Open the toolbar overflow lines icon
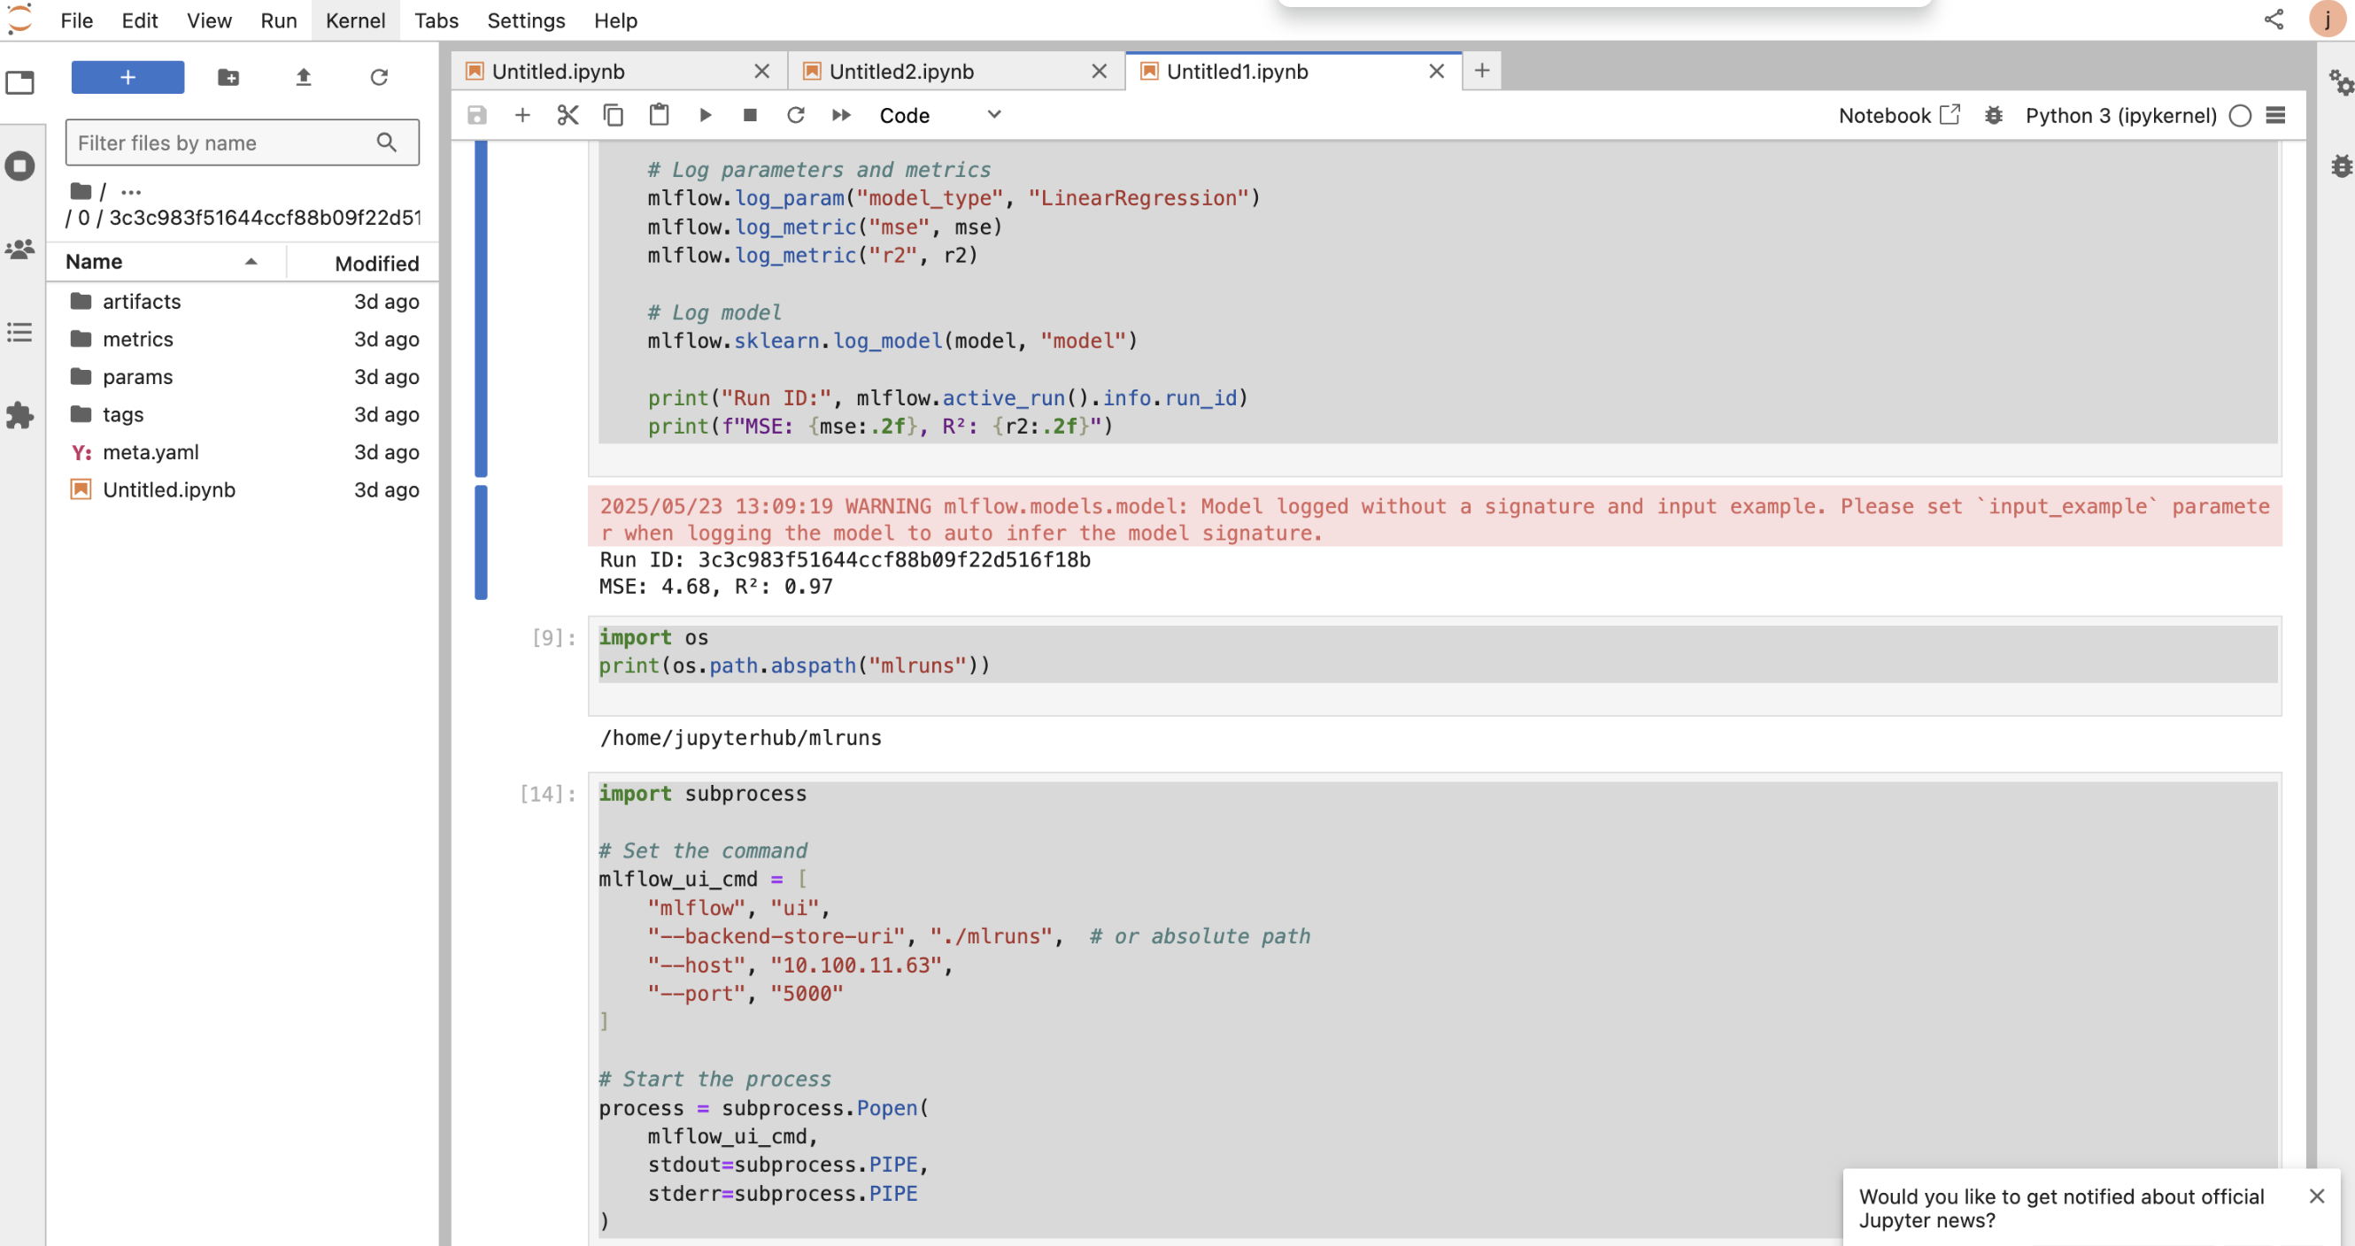This screenshot has height=1246, width=2355. [2276, 115]
